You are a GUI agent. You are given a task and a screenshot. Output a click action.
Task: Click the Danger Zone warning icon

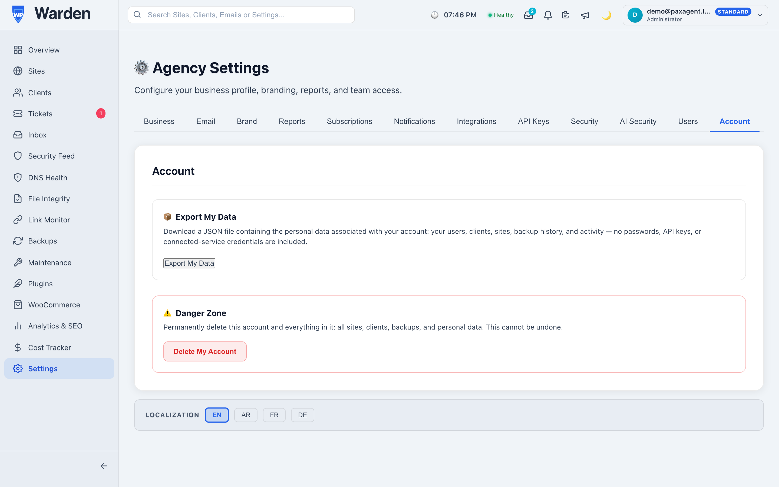tap(167, 313)
